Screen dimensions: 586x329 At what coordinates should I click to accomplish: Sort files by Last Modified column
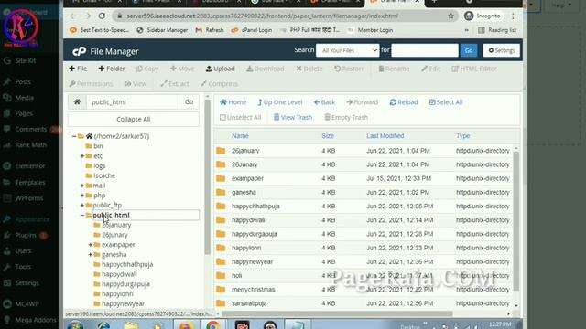(385, 136)
